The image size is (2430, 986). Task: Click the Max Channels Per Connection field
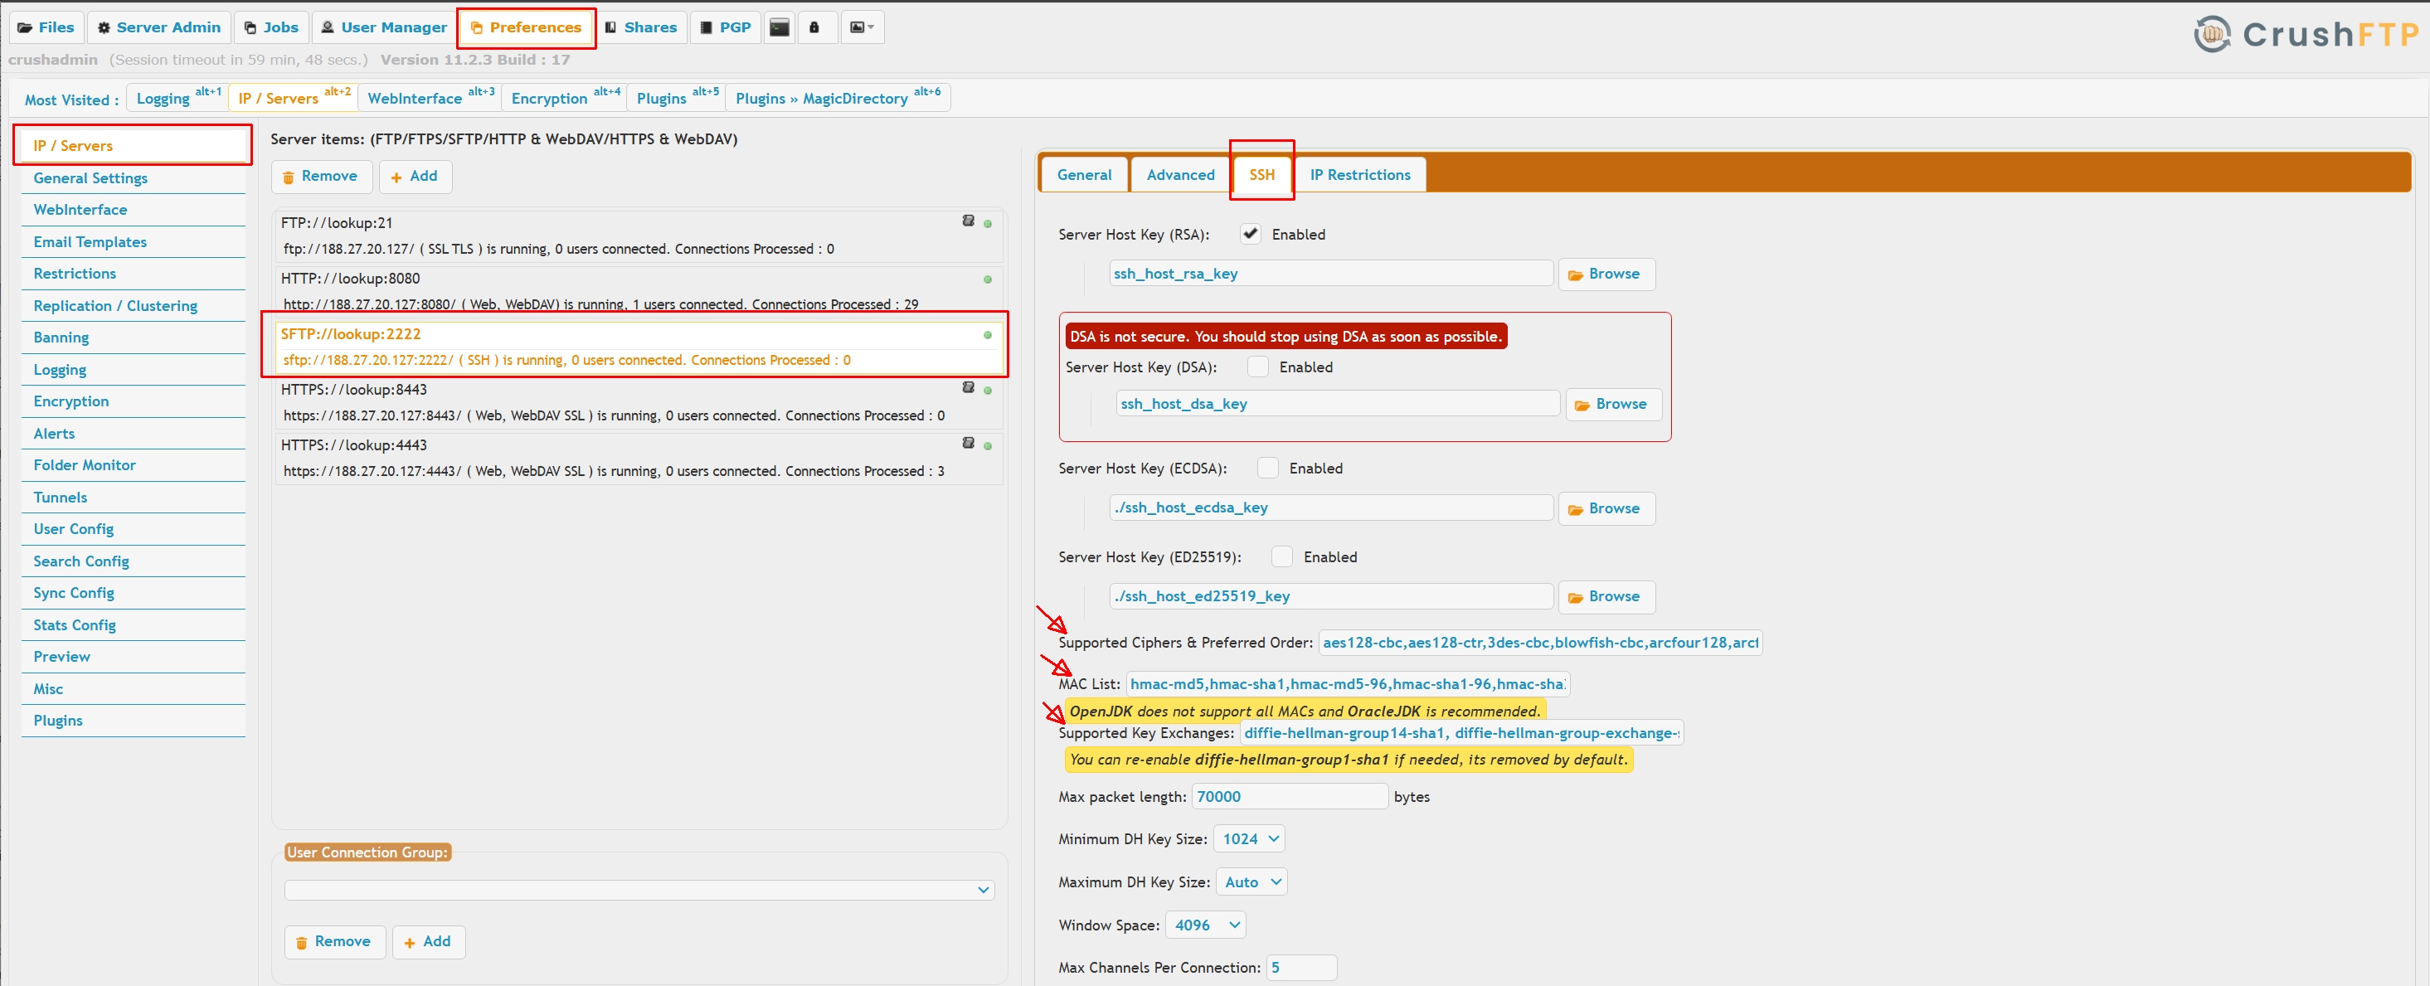pyautogui.click(x=1301, y=968)
